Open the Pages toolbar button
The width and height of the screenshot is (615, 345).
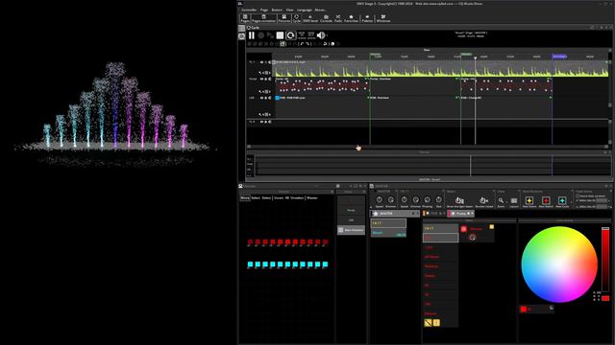point(245,18)
